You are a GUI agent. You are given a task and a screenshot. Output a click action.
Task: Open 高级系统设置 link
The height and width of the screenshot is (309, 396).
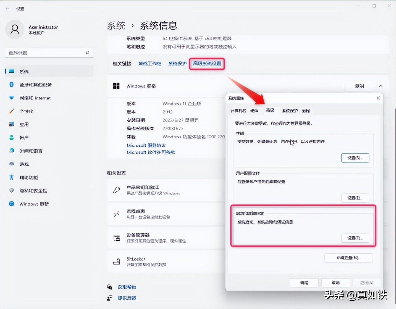tap(207, 64)
